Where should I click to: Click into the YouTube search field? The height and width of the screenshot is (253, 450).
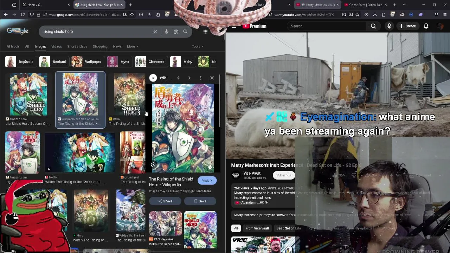[x=327, y=26]
